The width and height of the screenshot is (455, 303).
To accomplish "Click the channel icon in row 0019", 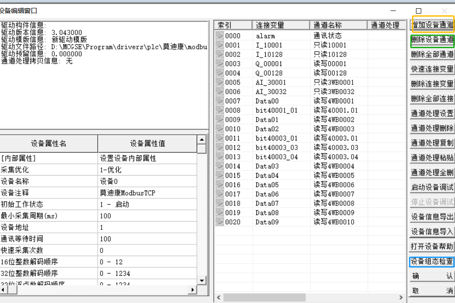I will point(219,212).
